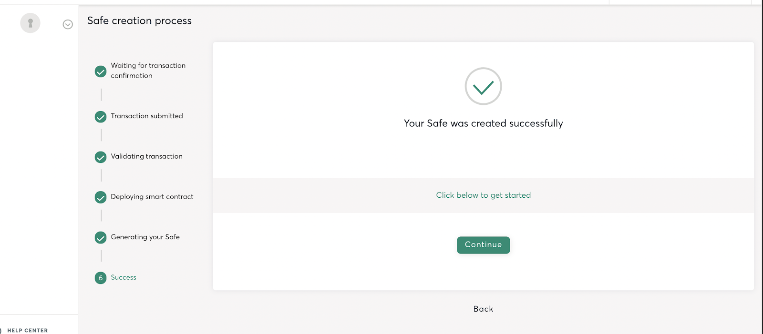Click the checkmark beside Generating your Safe
The height and width of the screenshot is (334, 763).
pos(101,238)
